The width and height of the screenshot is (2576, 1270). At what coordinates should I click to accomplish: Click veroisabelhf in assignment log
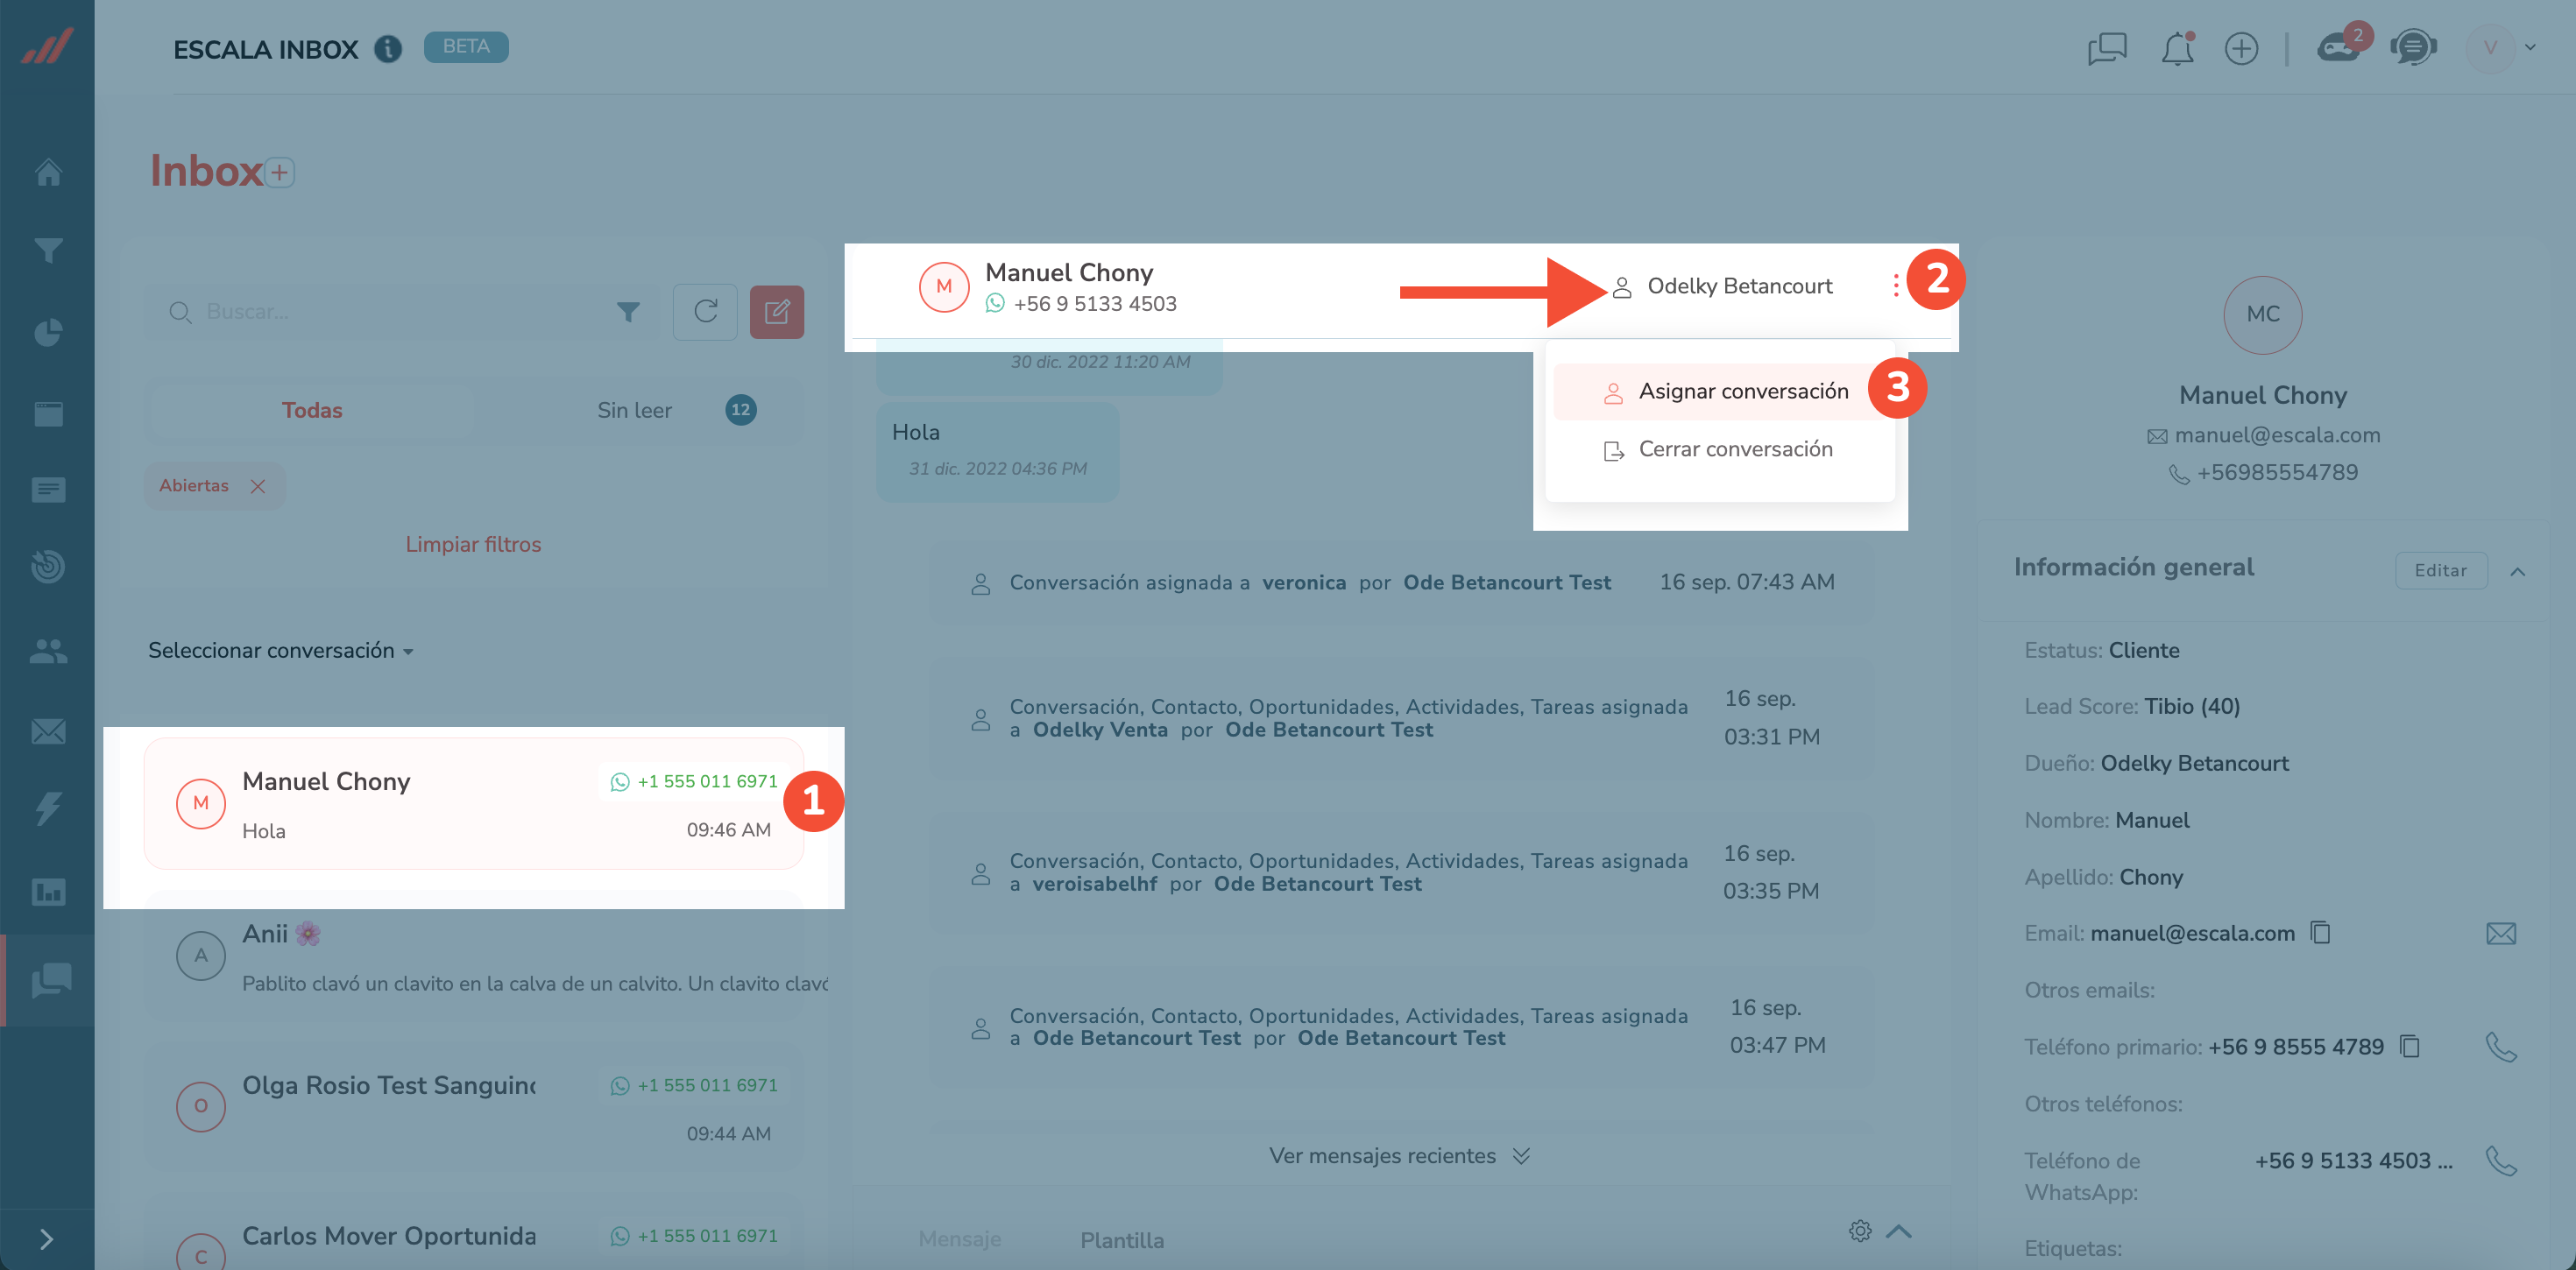1095,884
